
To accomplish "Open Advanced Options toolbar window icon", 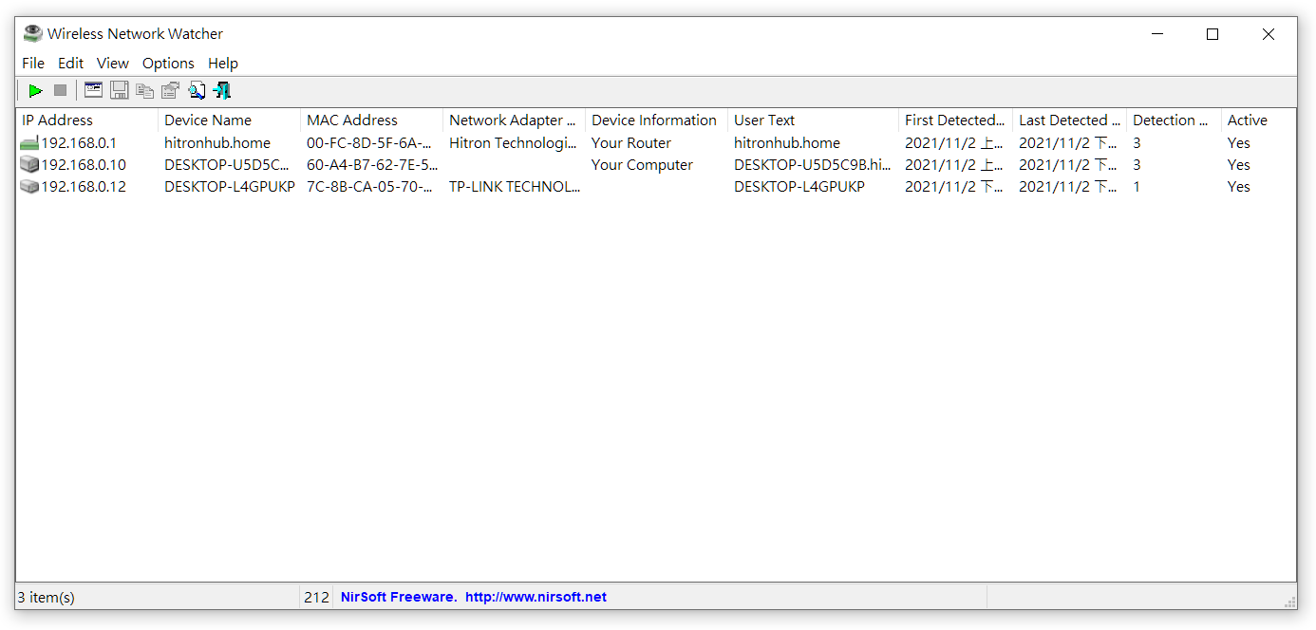I will pos(93,91).
